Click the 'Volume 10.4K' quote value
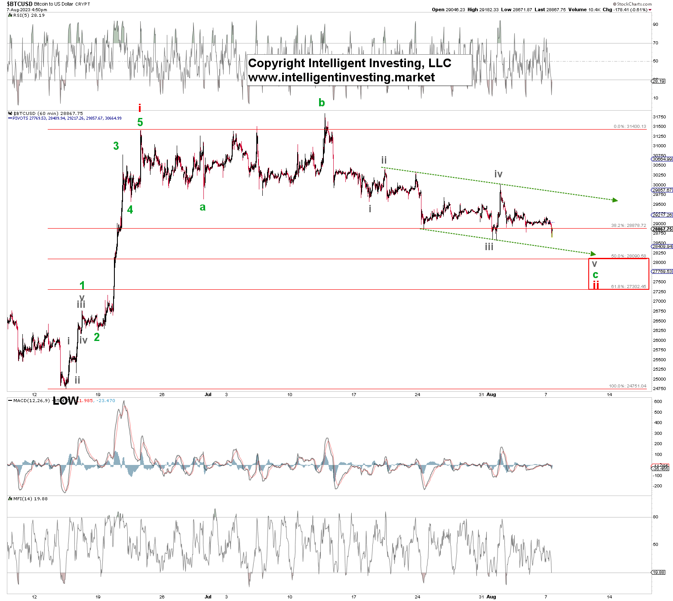Screen dimensions: 673x601 tap(584, 9)
